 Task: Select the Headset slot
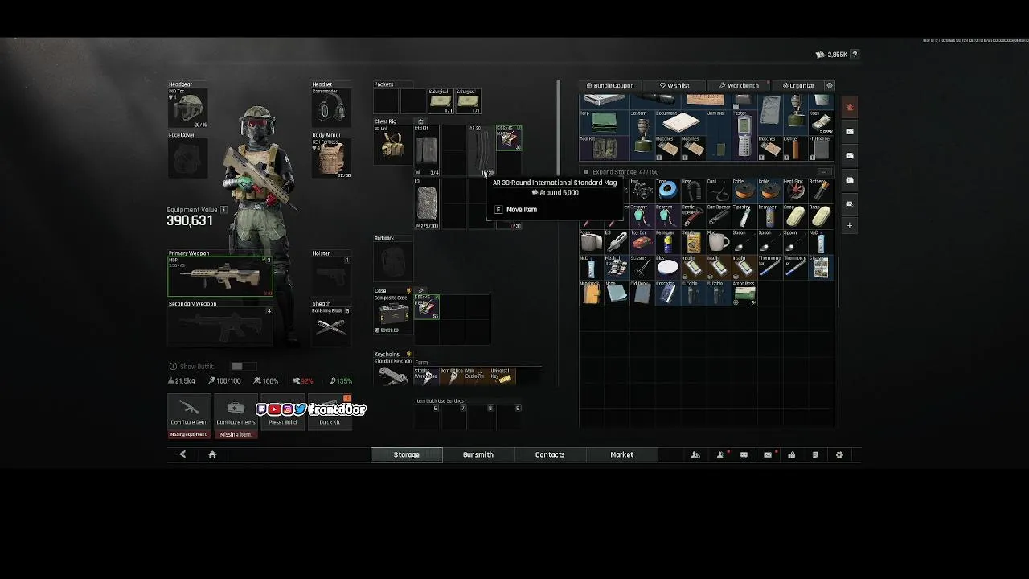pyautogui.click(x=331, y=109)
